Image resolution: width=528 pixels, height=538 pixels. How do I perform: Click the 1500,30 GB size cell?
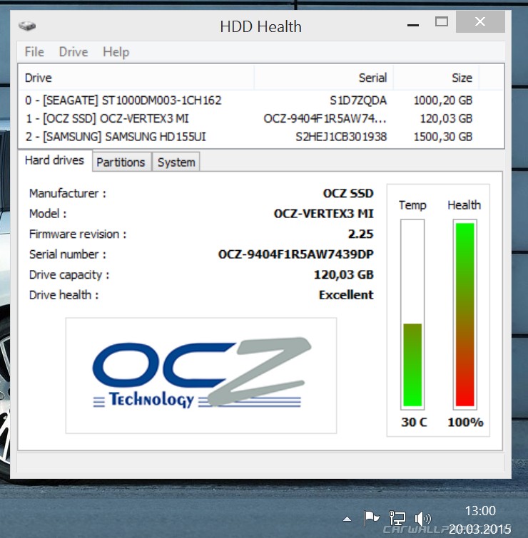(443, 137)
